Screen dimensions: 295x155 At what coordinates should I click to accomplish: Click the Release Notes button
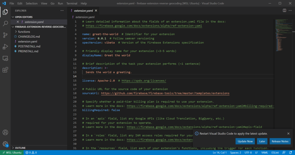280,141
